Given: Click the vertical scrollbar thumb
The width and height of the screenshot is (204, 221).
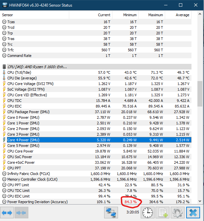Looking at the screenshot, I should tap(200, 94).
